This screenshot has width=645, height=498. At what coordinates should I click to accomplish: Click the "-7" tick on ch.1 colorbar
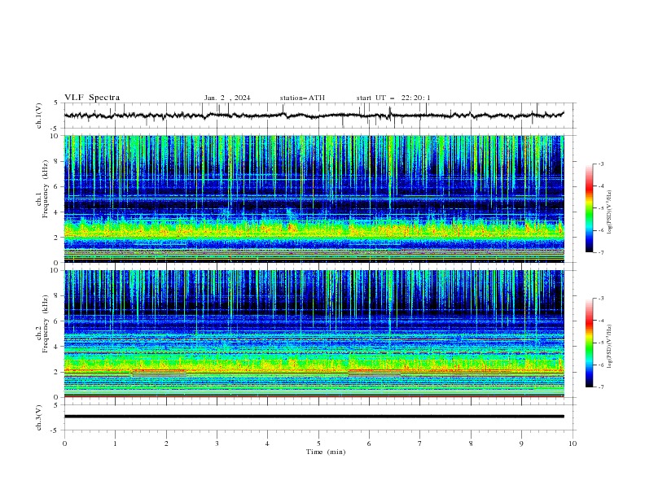point(600,253)
